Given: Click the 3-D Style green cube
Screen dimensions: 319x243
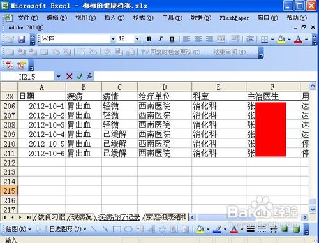Looking at the screenshot, I should click(x=297, y=229).
